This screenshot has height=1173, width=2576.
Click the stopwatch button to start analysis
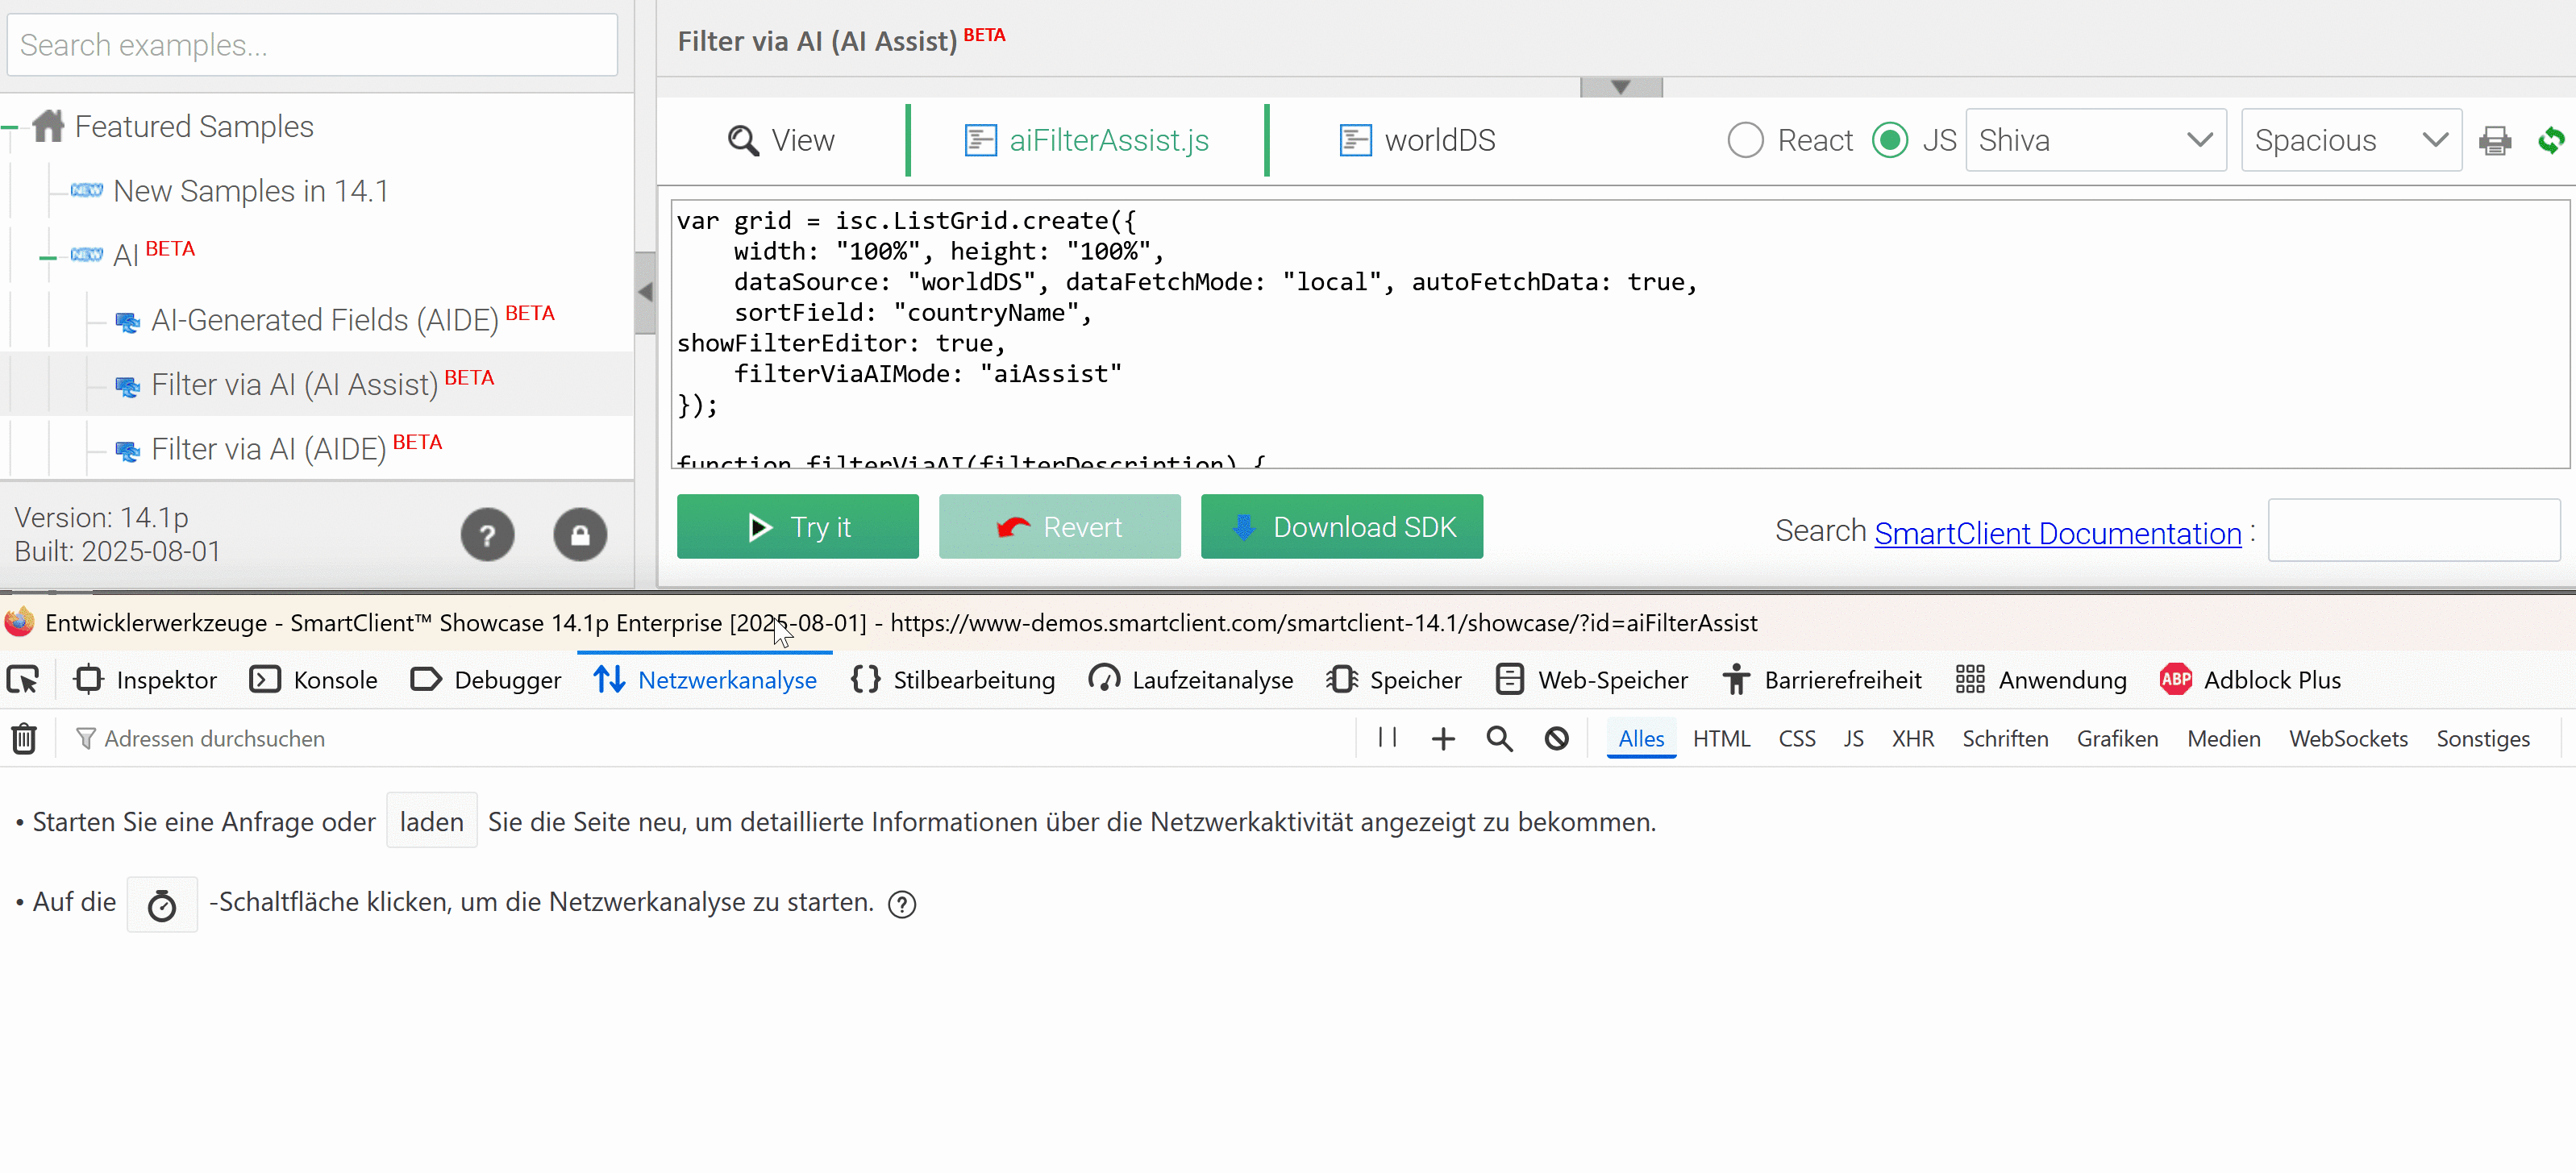(x=162, y=905)
